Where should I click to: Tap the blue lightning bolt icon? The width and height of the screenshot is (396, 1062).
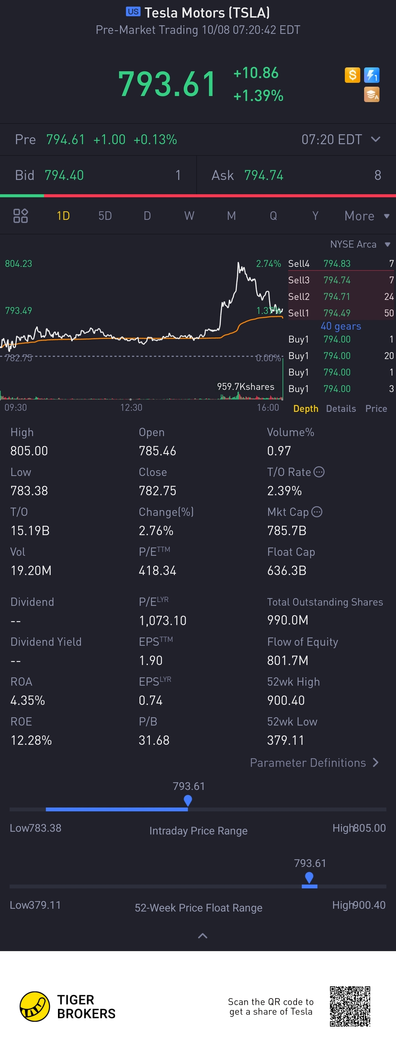pyautogui.click(x=372, y=75)
